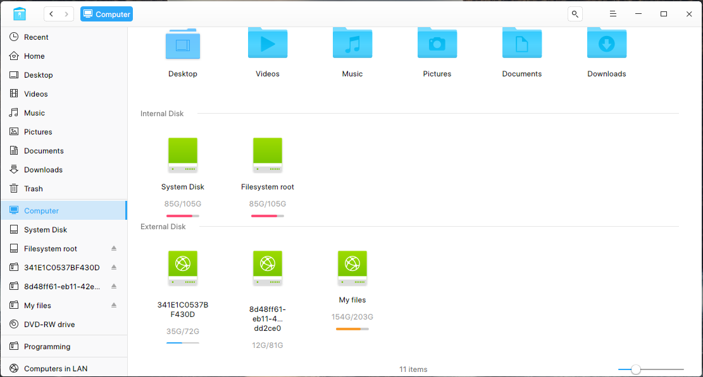This screenshot has width=703, height=377.
Task: Select the Filesystem root disk thumbnail
Action: coord(268,155)
